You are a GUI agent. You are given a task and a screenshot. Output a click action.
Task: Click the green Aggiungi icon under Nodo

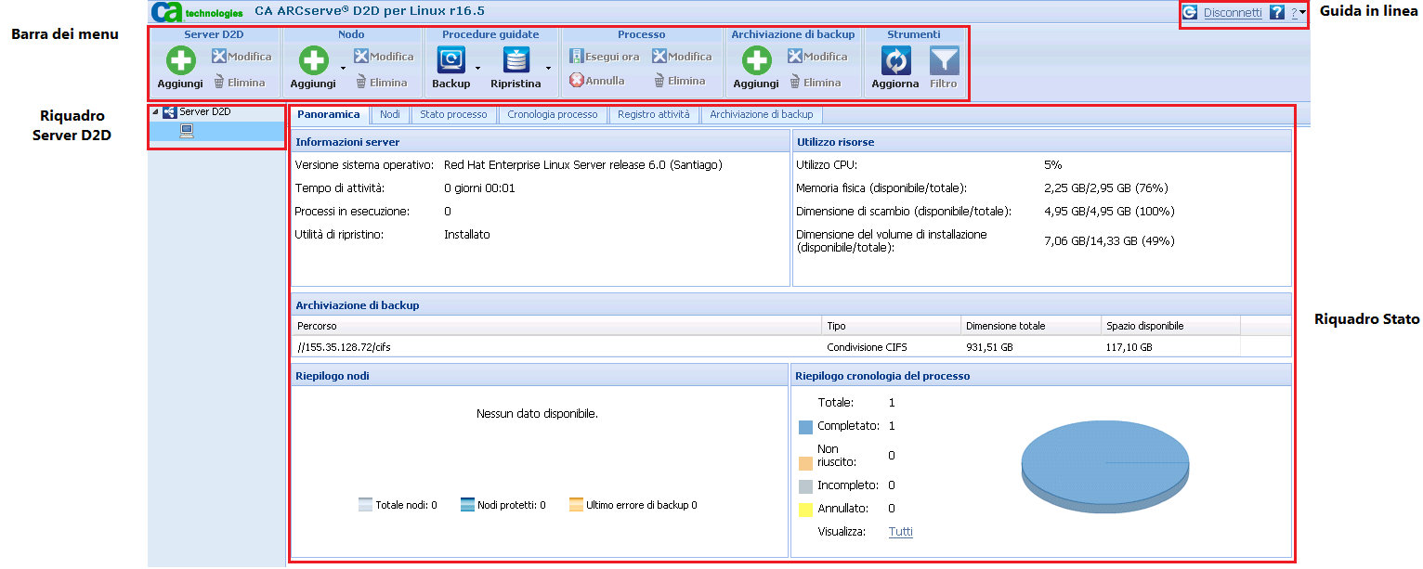coord(313,61)
